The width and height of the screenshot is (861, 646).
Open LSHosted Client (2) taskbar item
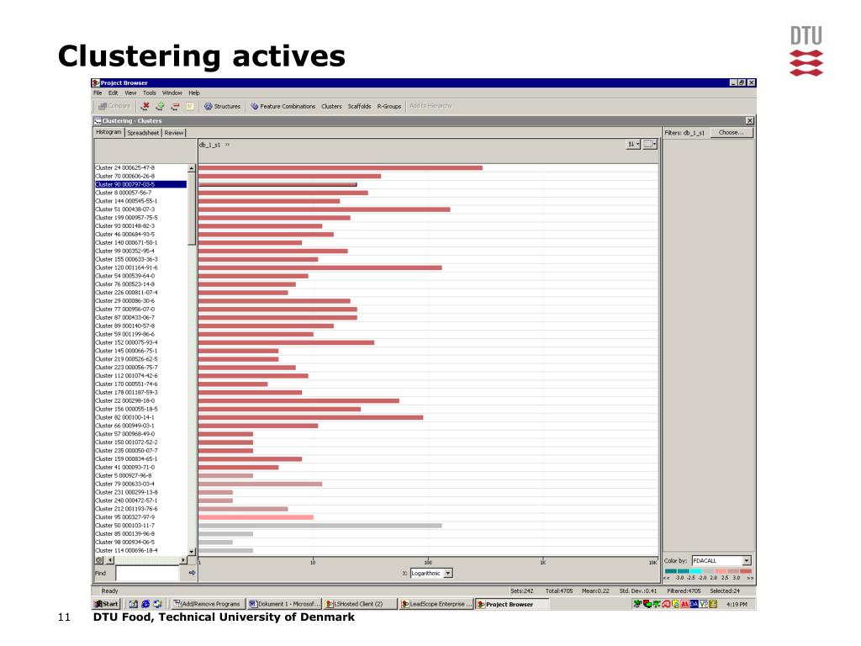[x=360, y=604]
